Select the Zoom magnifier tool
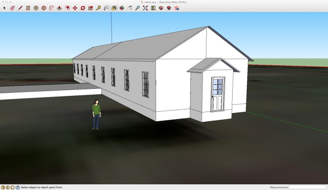This screenshot has height=190, width=328. click(137, 8)
